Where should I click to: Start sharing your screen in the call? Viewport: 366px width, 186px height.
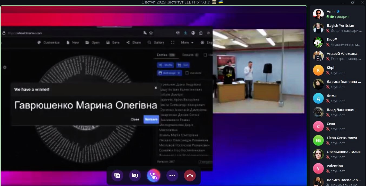pos(117,175)
